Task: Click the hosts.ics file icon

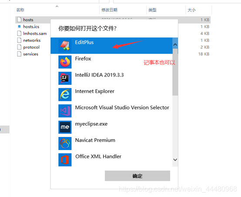Action: (19, 27)
